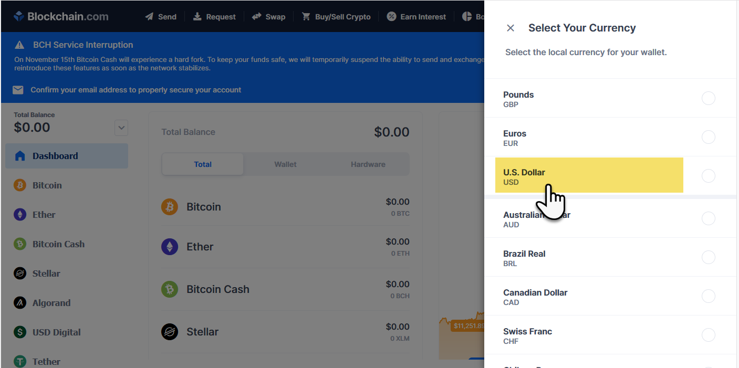Viewport: 739px width, 368px height.
Task: Click the Request download icon
Action: click(197, 16)
